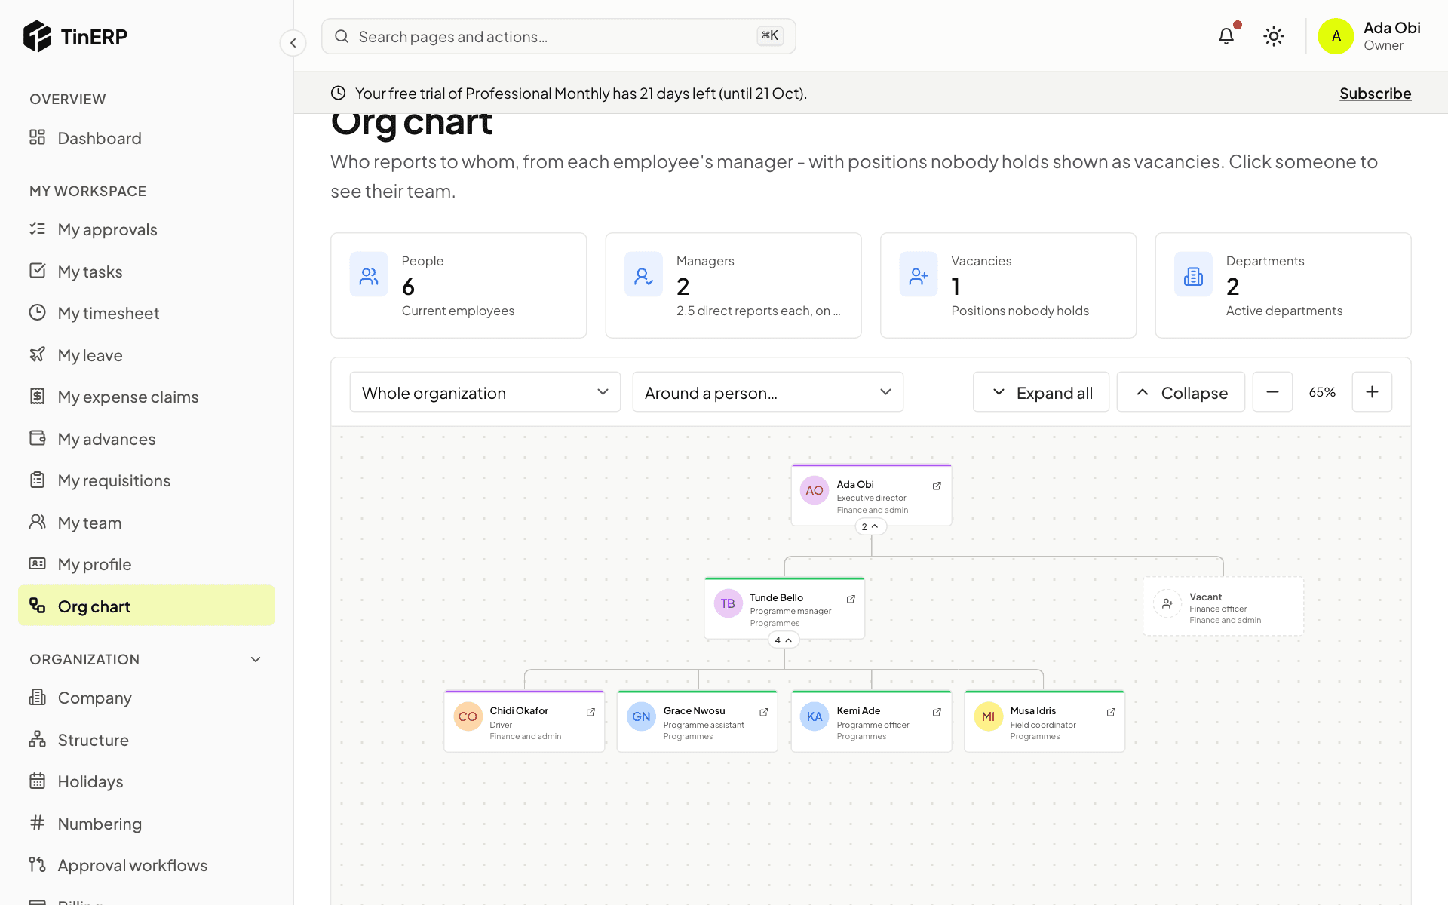Click the Managers stat card icon
Image resolution: width=1448 pixels, height=905 pixels.
coord(643,275)
